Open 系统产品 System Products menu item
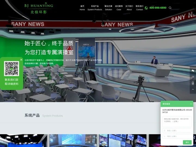 (95, 8)
